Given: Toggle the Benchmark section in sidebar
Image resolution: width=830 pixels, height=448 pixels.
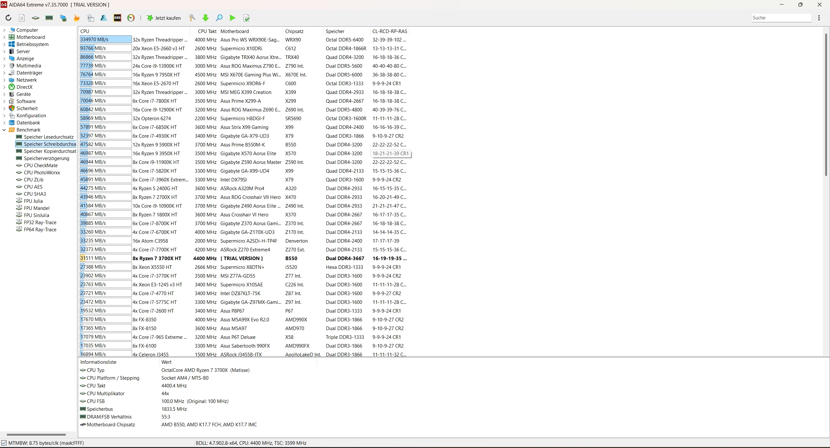Looking at the screenshot, I should (x=5, y=130).
